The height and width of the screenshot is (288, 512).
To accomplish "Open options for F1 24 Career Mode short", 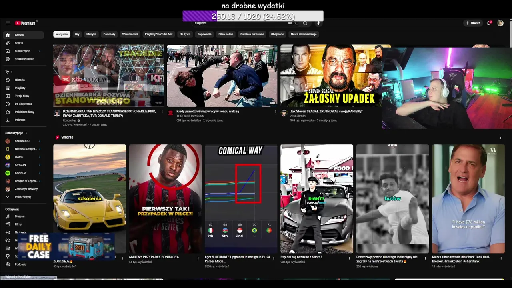I will point(274,258).
